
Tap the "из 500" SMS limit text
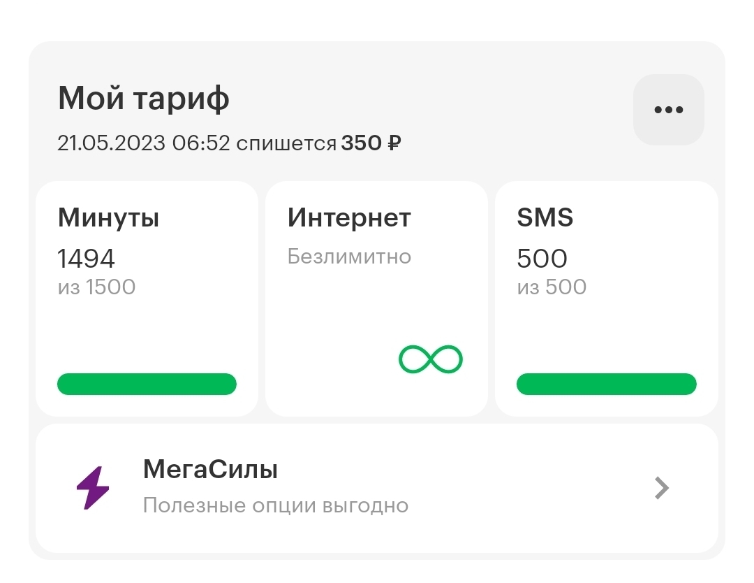(552, 287)
